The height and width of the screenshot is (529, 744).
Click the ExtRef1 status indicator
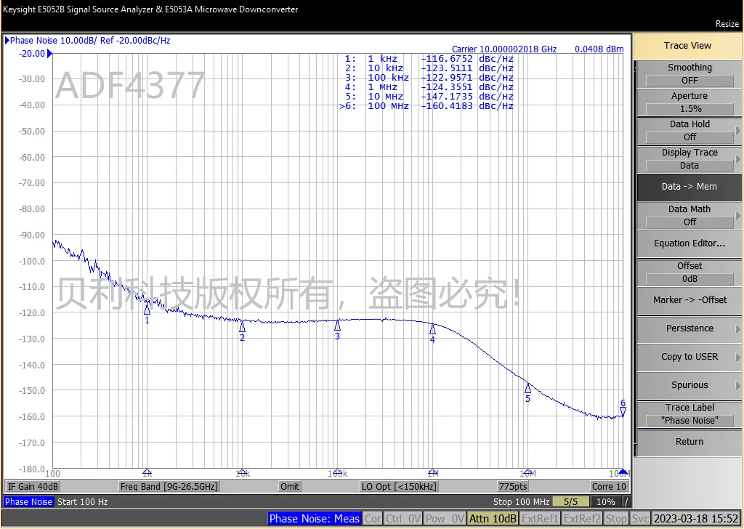point(541,519)
